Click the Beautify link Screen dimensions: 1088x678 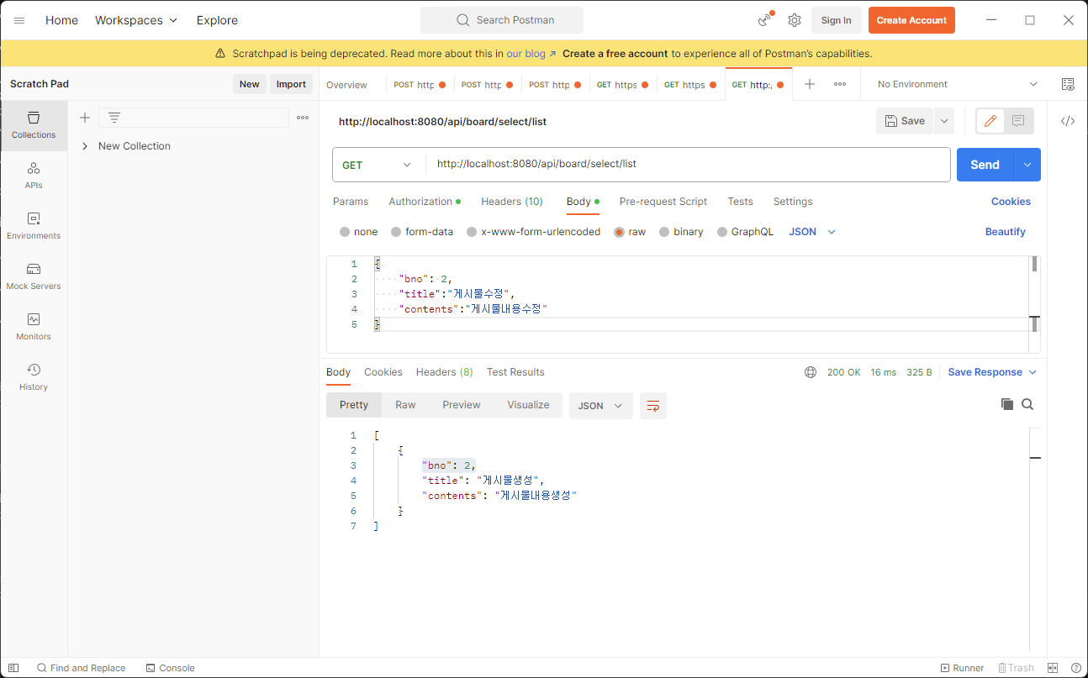[1006, 232]
